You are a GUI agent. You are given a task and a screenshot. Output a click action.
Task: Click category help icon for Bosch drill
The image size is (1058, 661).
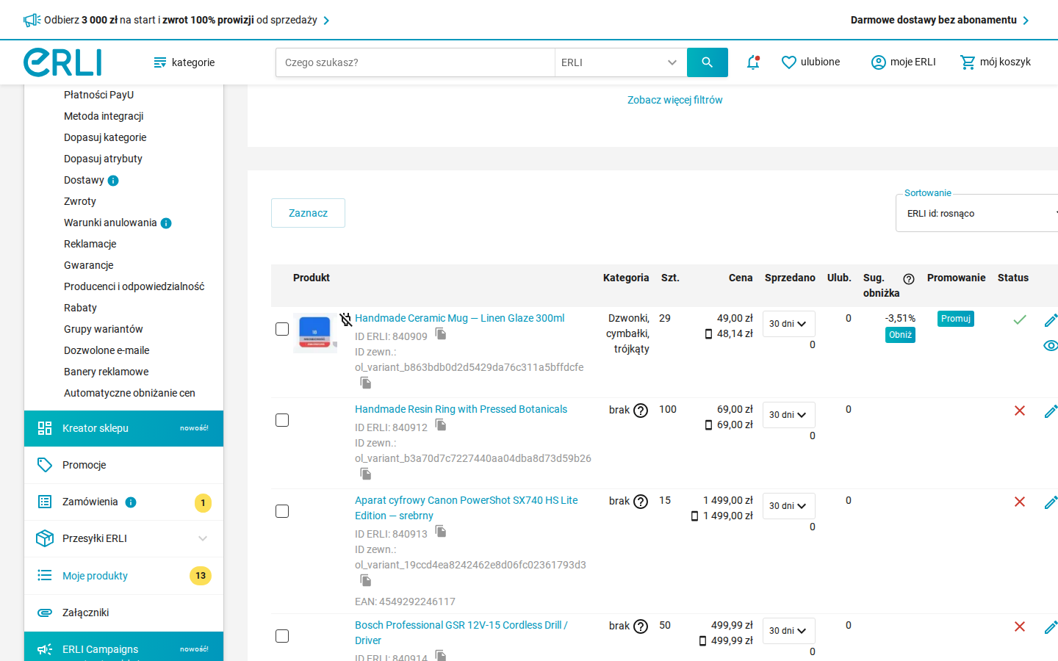coord(641,626)
